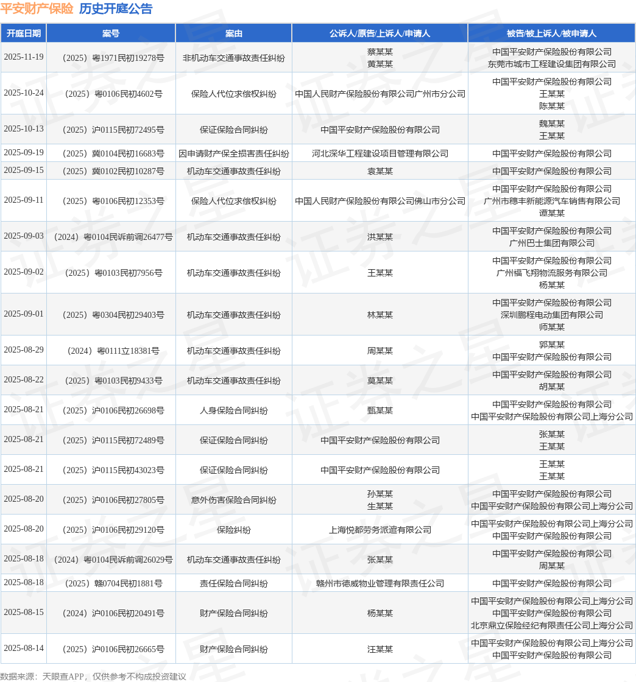Click plaintiff 赣州市德威物业管理有限责任公司
Image resolution: width=636 pixels, height=682 pixels.
(380, 584)
